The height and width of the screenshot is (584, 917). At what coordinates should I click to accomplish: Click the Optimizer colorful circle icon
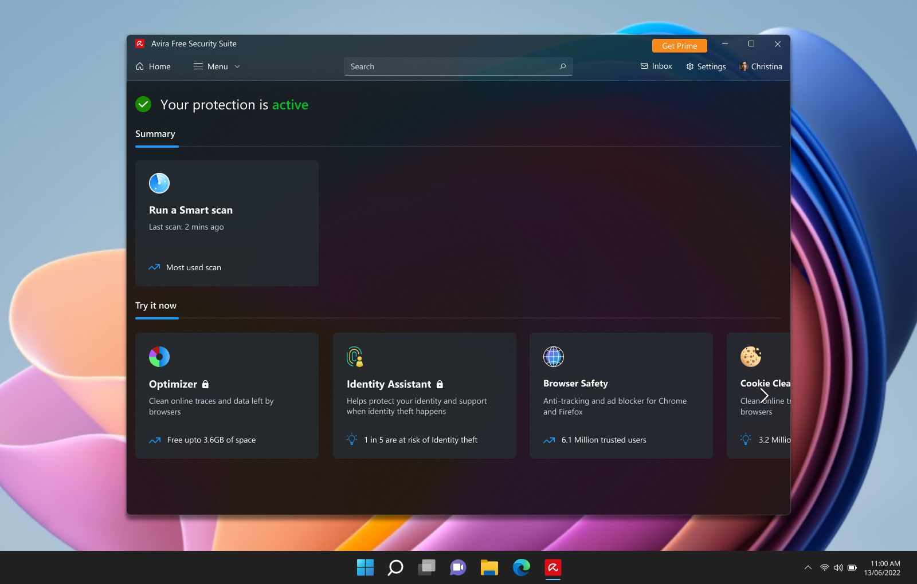(159, 357)
